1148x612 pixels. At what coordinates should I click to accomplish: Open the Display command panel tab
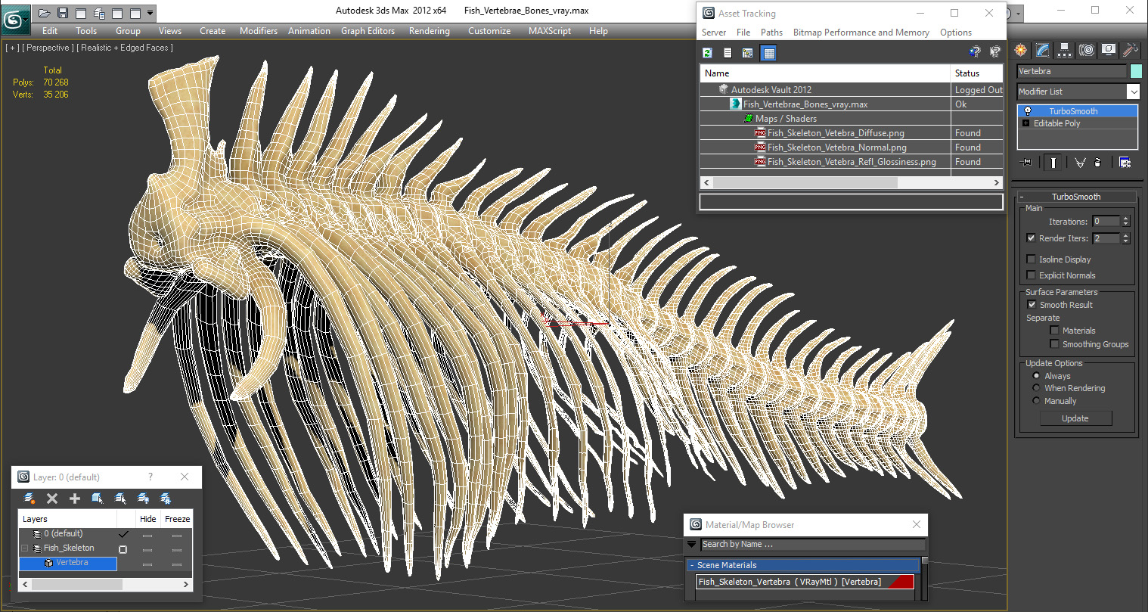coord(1109,50)
